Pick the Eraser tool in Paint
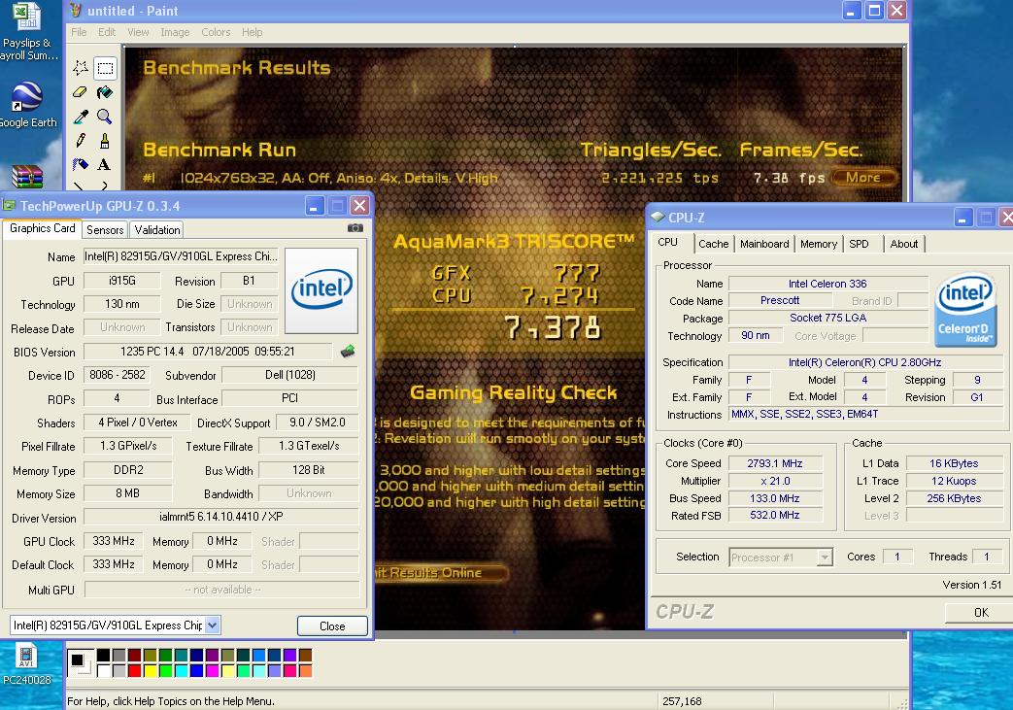 point(81,92)
